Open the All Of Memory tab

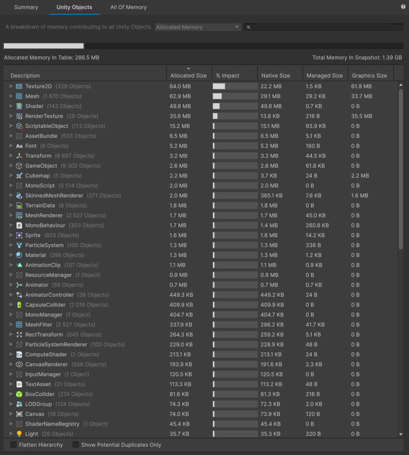tap(128, 7)
